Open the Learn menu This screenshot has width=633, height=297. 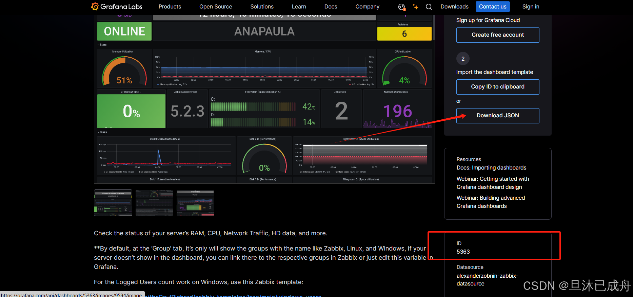point(299,6)
